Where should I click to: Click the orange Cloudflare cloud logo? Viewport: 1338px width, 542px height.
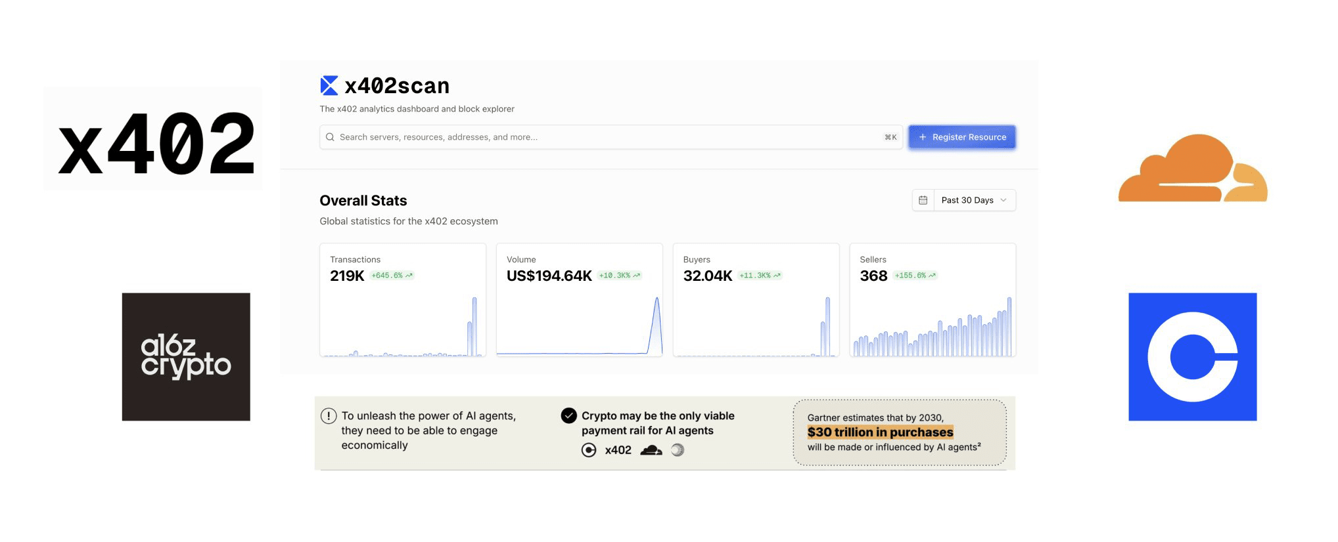pyautogui.click(x=1192, y=169)
